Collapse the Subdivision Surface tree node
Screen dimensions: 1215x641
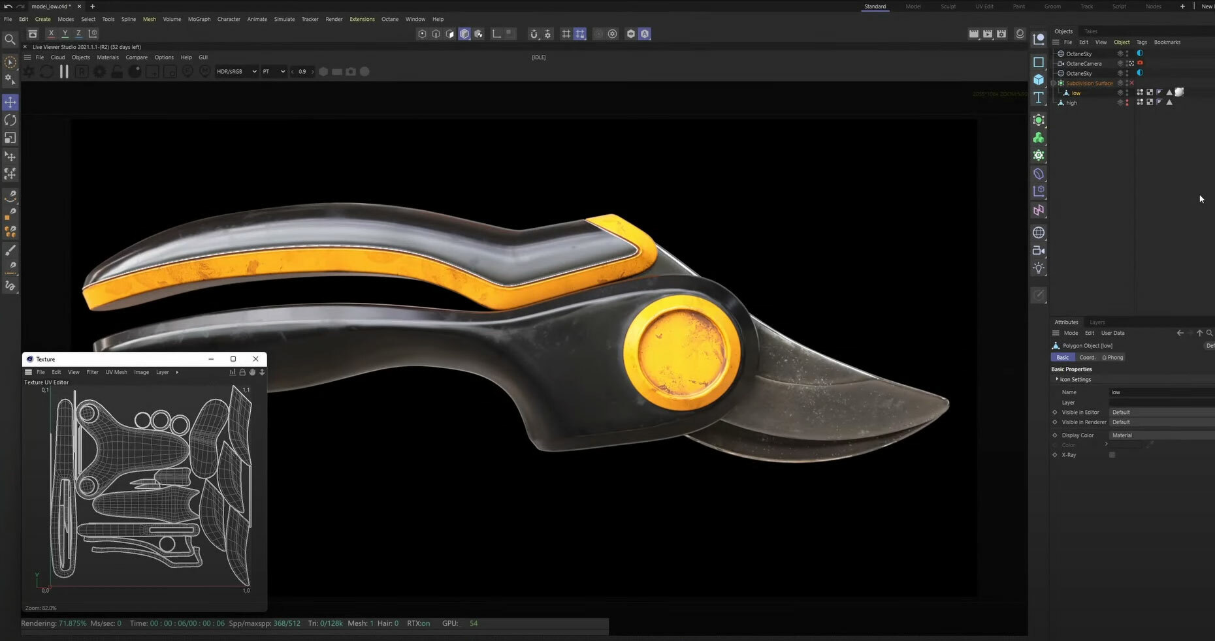click(x=1053, y=84)
